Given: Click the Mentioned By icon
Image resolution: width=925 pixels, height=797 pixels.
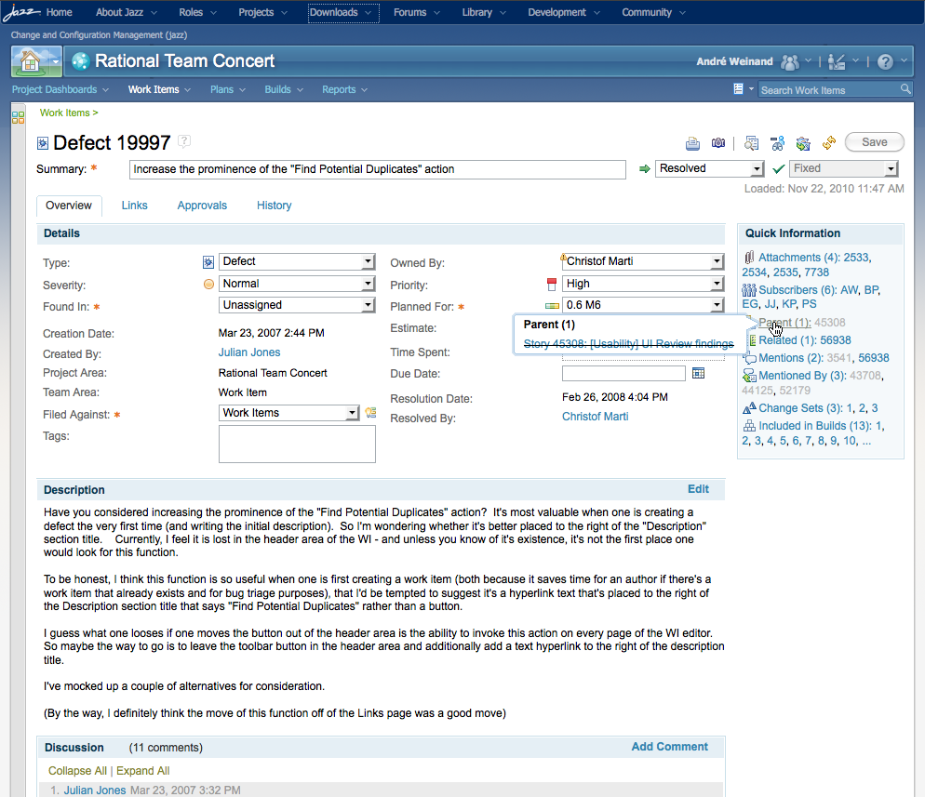Looking at the screenshot, I should point(749,376).
